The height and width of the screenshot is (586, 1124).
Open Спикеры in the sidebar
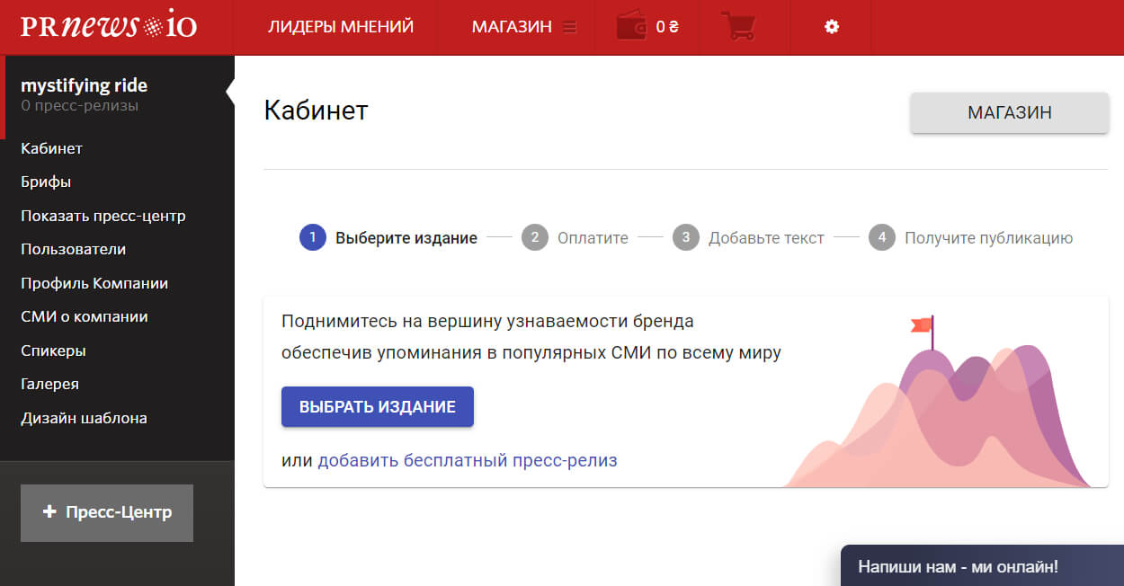tap(53, 351)
